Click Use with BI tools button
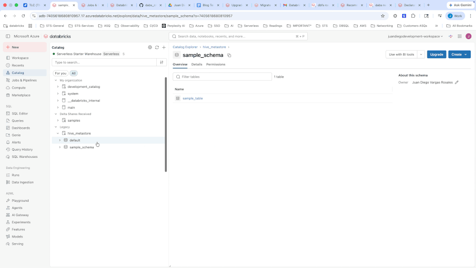476x268 pixels. 401,54
